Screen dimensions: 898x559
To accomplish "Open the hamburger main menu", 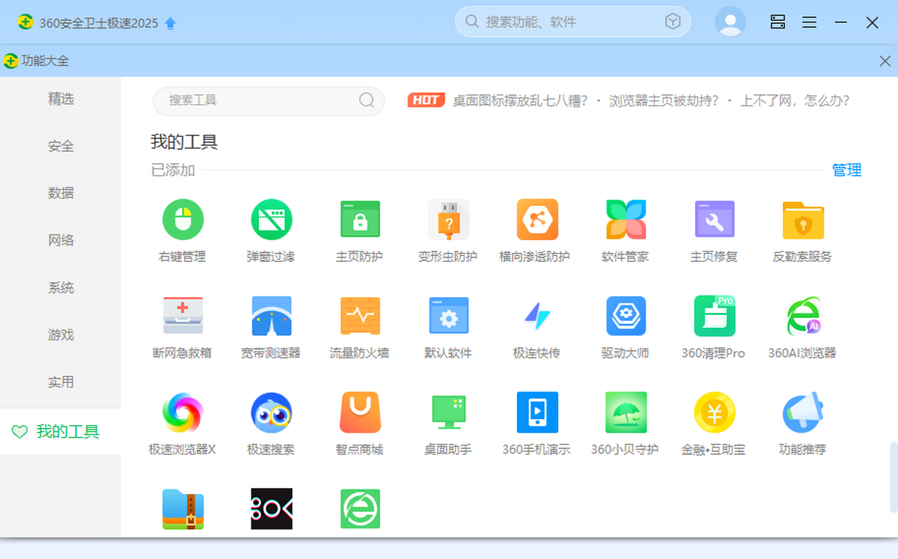I will [x=809, y=22].
